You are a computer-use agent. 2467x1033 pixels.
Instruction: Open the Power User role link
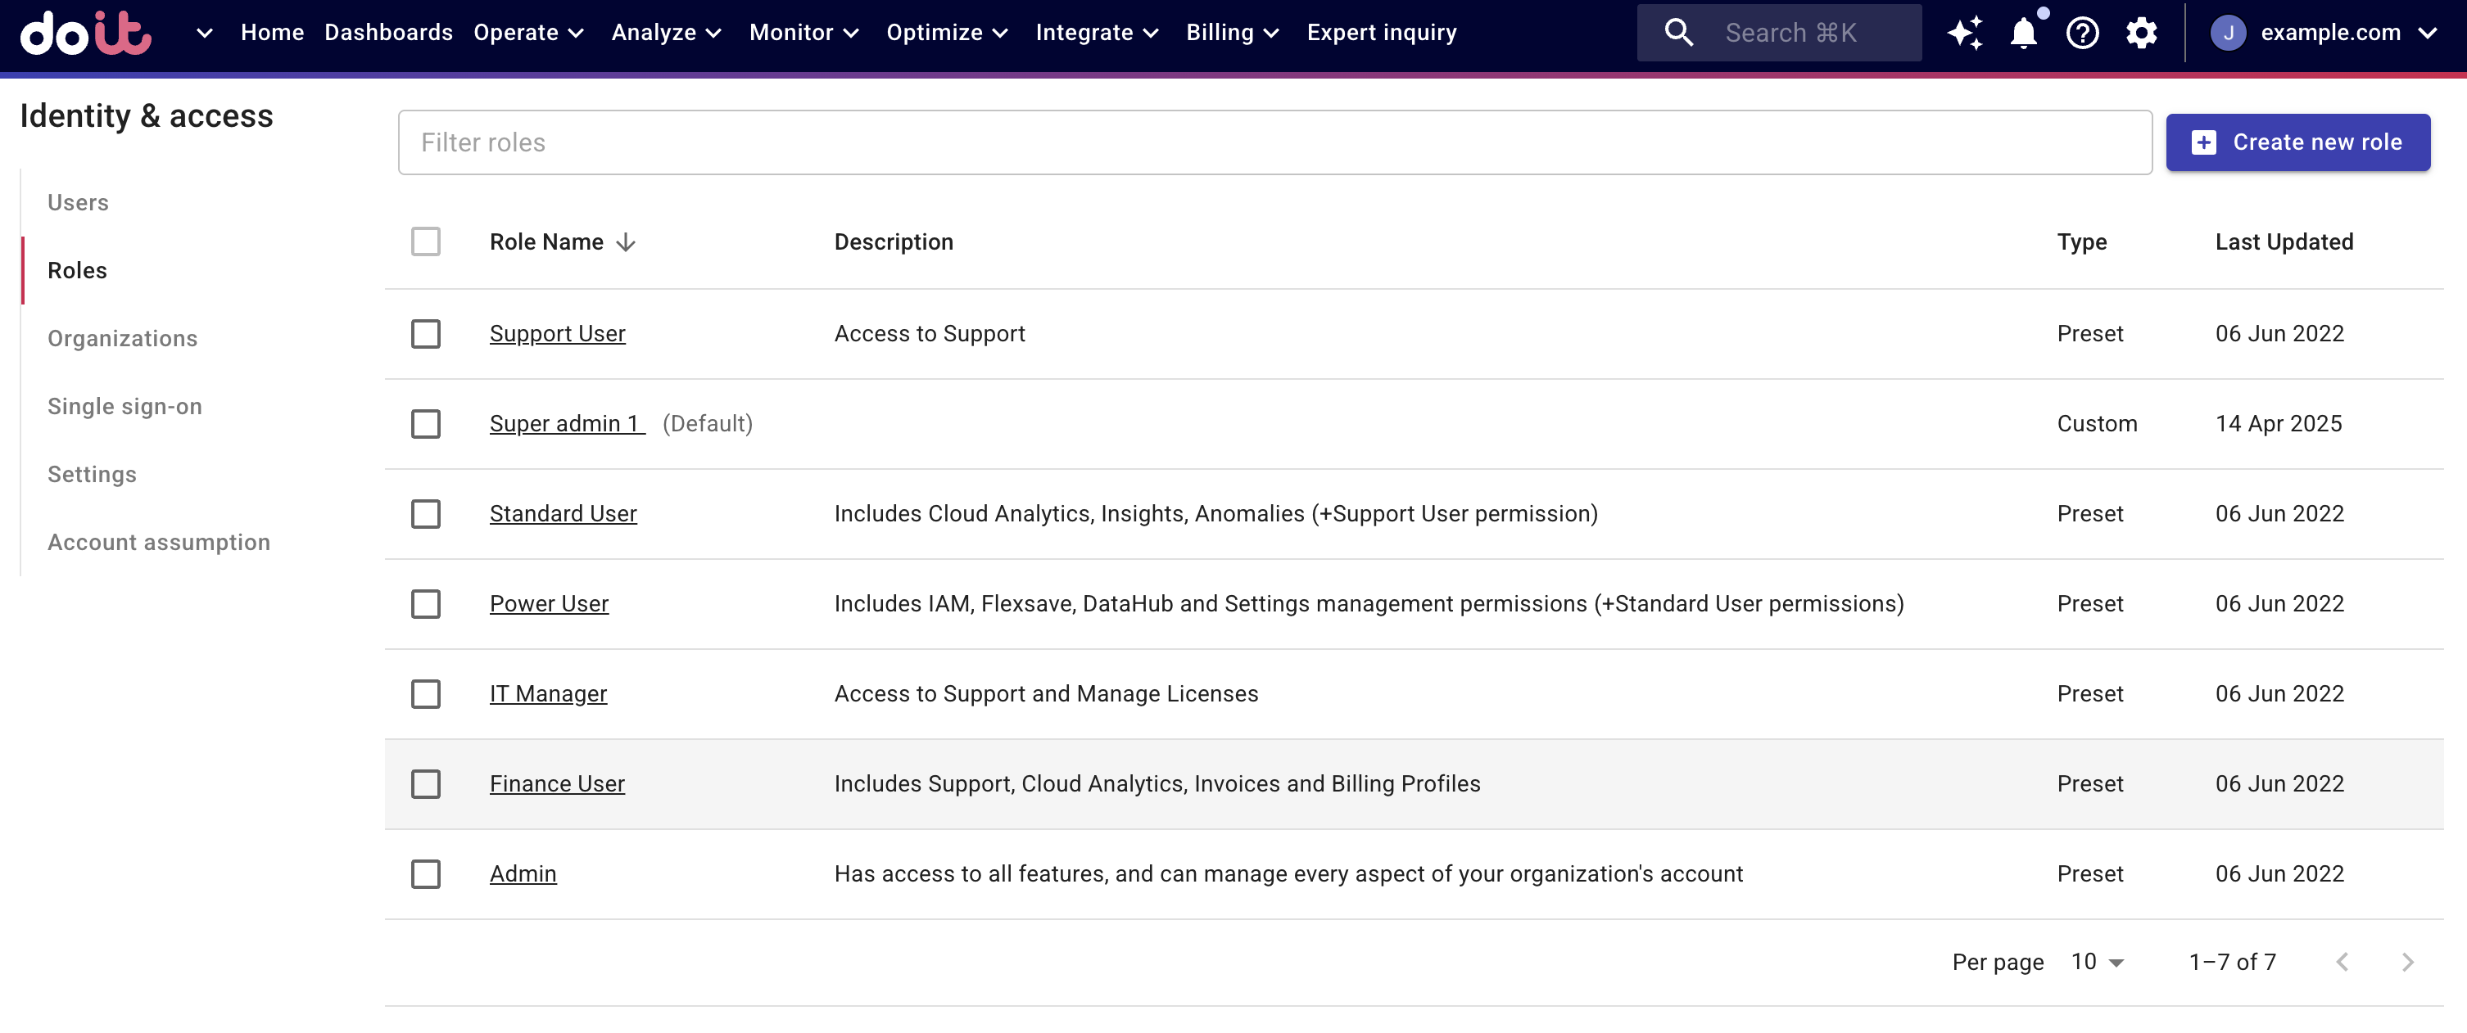click(x=549, y=604)
